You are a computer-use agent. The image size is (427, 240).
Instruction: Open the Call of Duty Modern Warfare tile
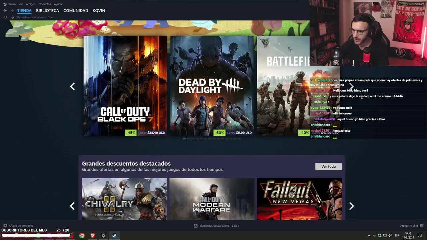pyautogui.click(x=212, y=199)
